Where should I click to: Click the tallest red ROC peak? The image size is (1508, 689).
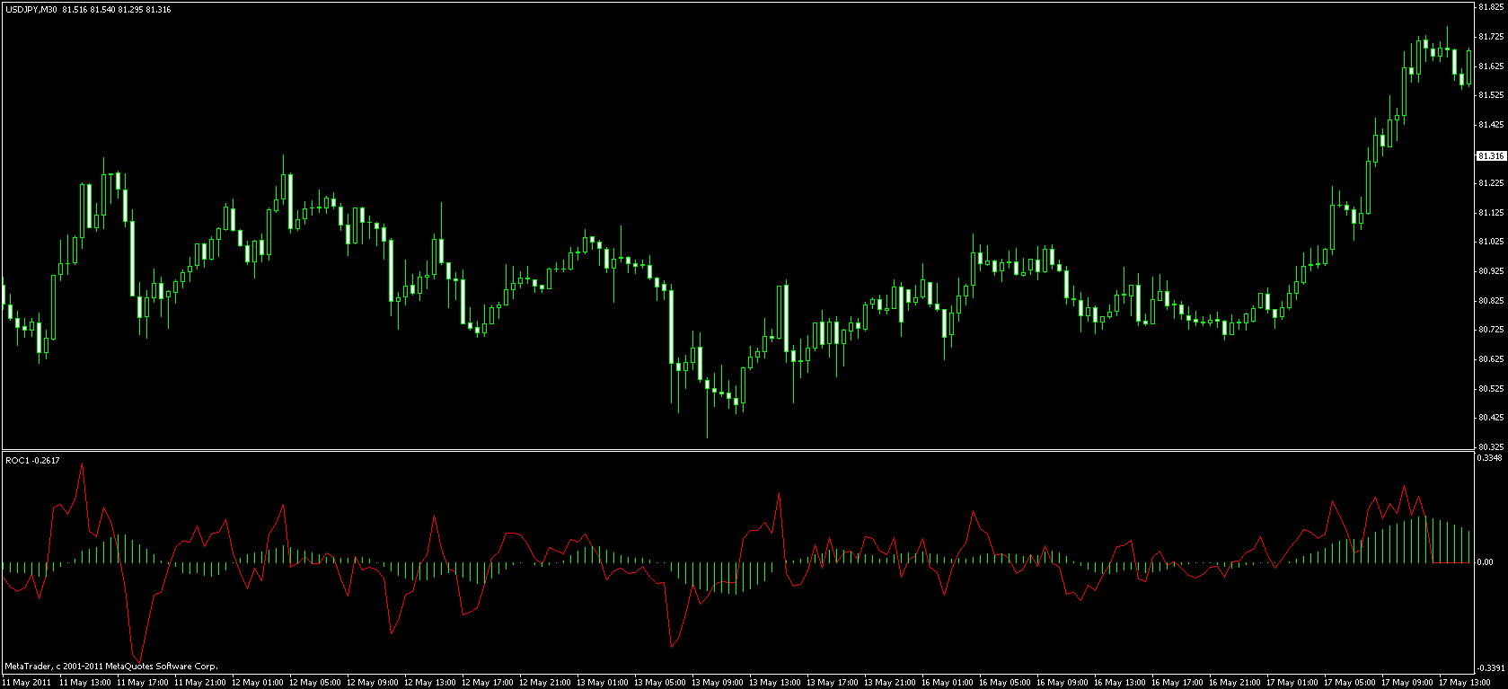click(x=82, y=464)
